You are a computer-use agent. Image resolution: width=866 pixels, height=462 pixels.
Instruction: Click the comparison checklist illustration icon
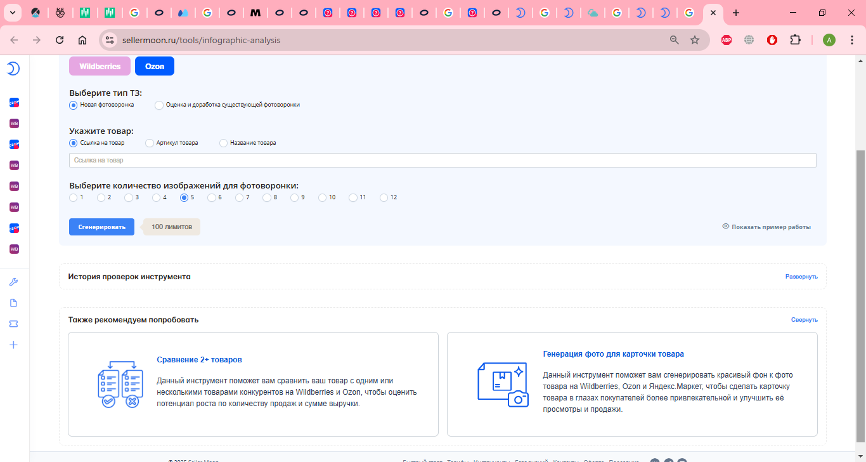pos(119,384)
